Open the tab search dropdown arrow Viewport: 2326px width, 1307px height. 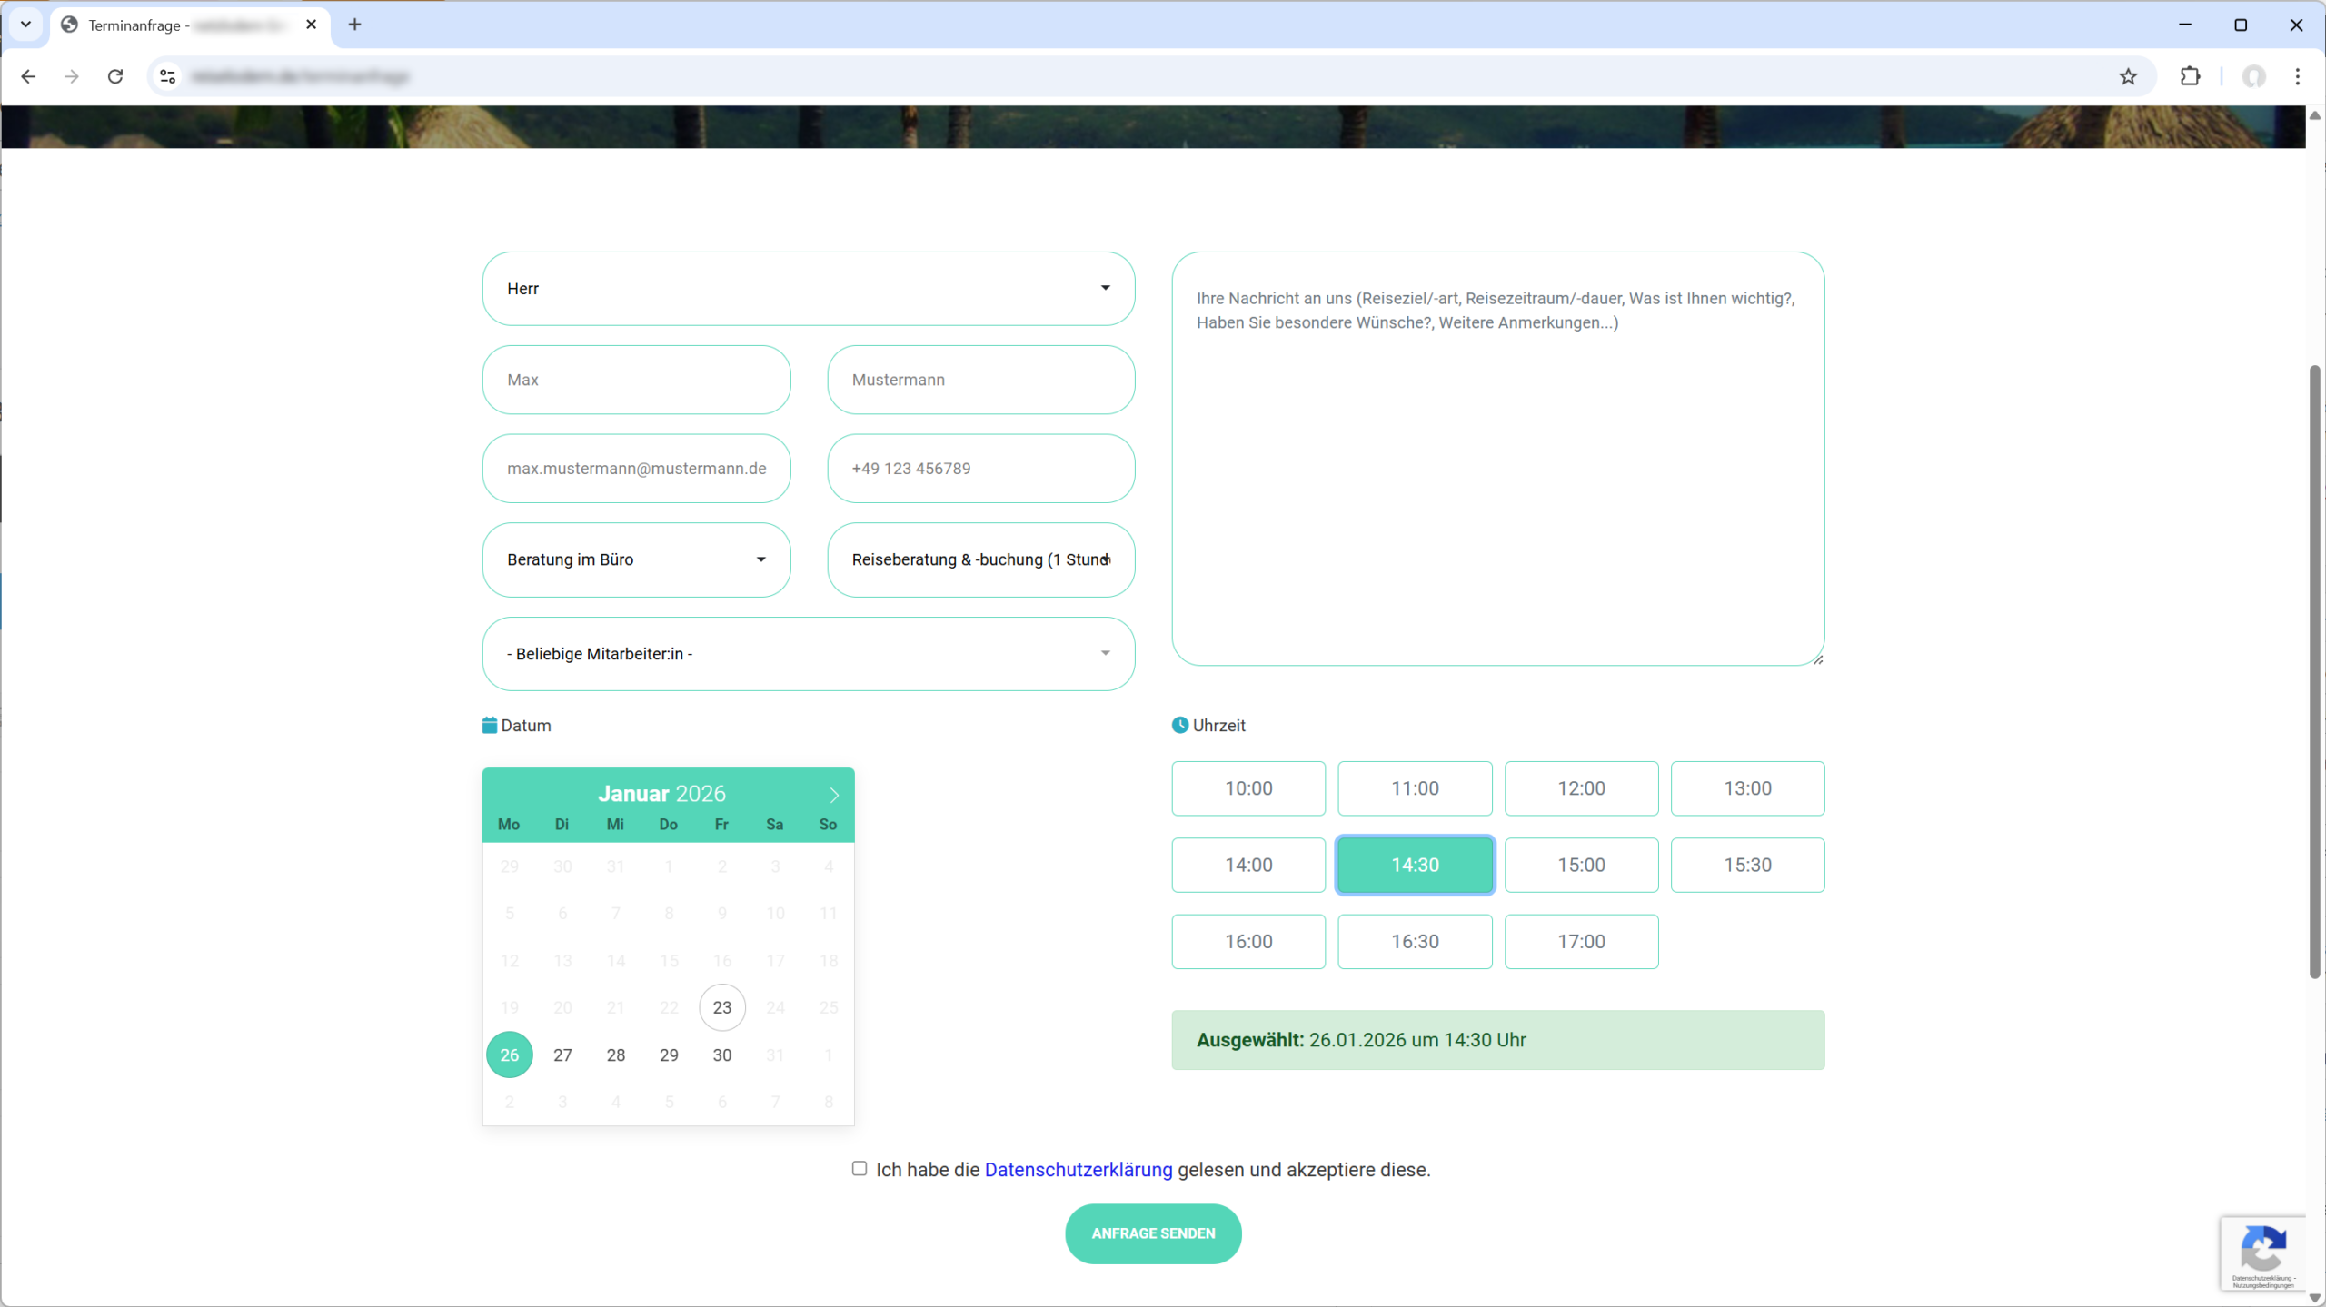tap(25, 25)
